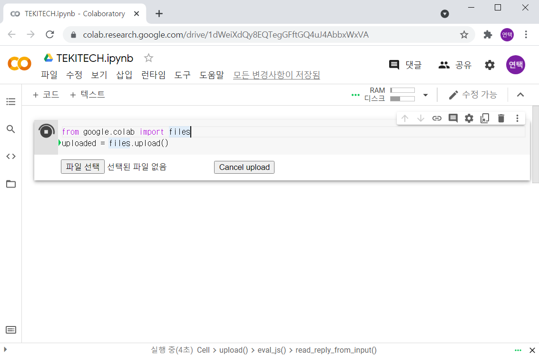Click the green busy dots near RAM
The height and width of the screenshot is (356, 539).
click(355, 95)
